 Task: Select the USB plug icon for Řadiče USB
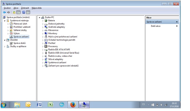[x=46, y=53]
